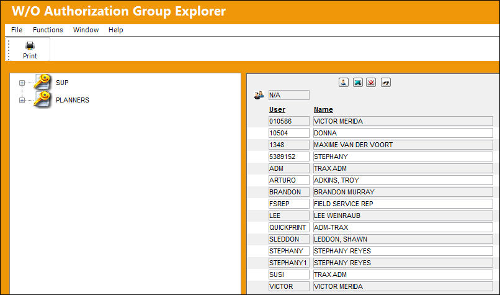
Task: Open the Functions menu
Action: [48, 30]
